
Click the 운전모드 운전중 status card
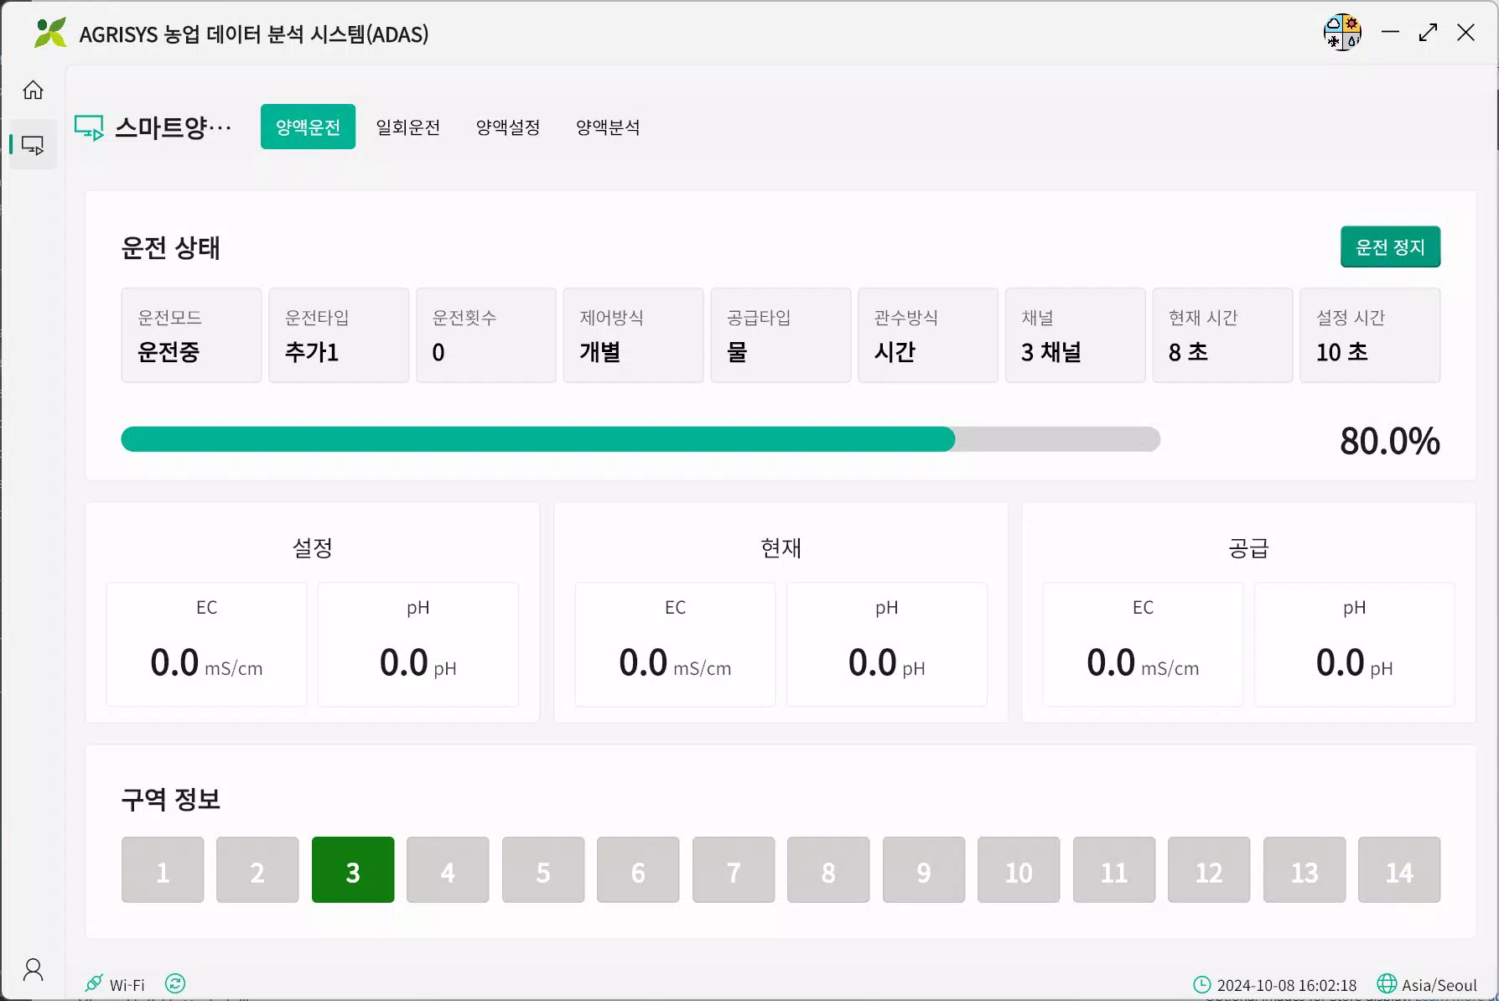click(x=191, y=335)
